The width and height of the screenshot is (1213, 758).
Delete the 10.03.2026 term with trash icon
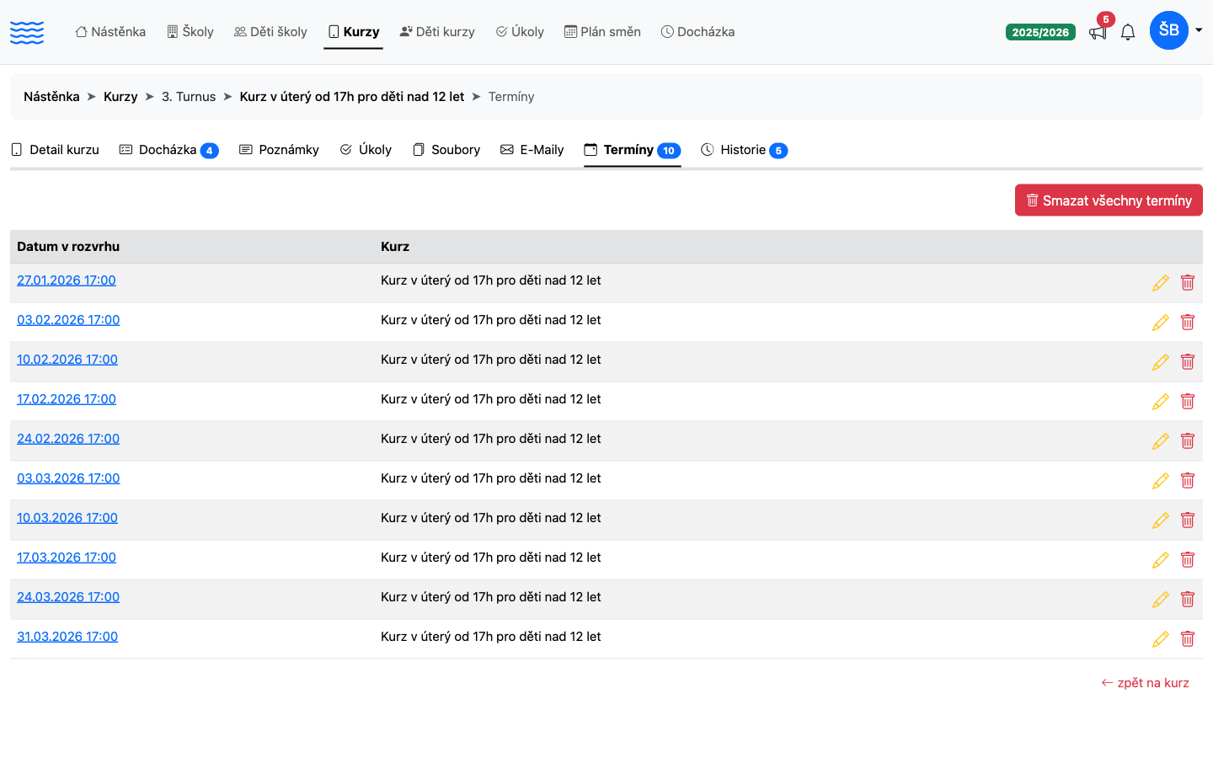click(x=1188, y=520)
